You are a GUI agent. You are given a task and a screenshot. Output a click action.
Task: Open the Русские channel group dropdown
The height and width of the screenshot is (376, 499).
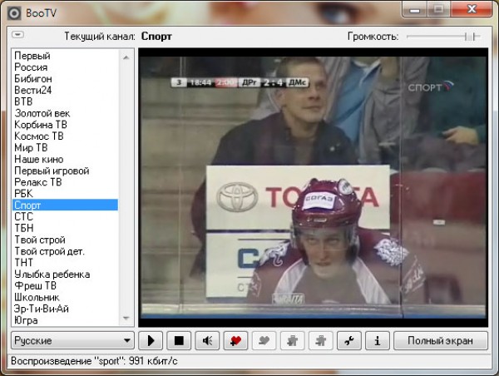click(72, 341)
